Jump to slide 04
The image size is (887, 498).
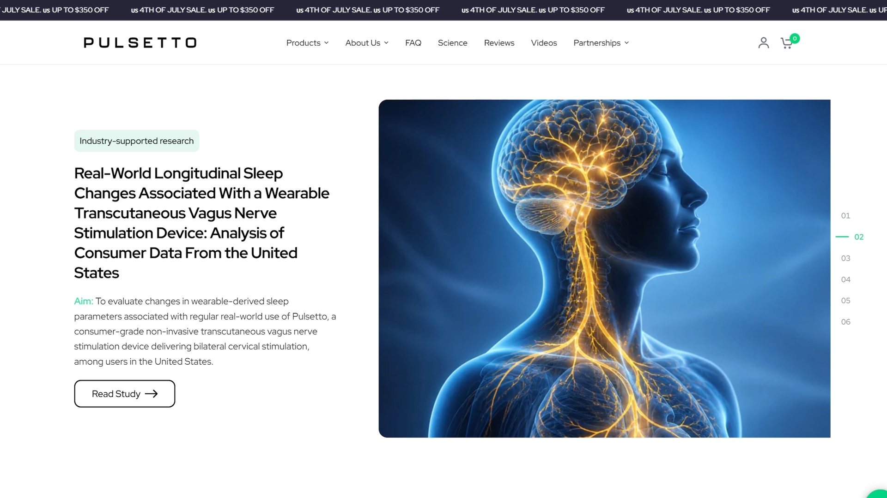pos(845,279)
